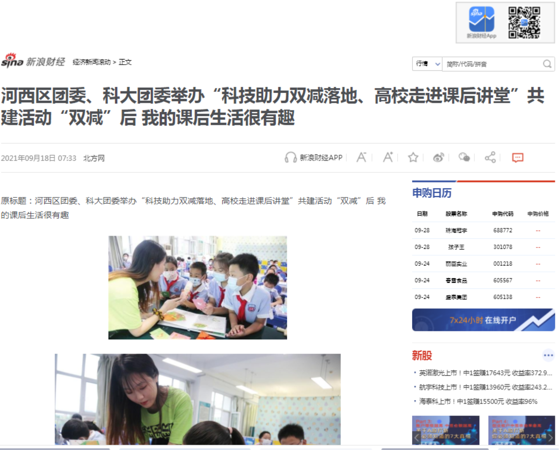Click the 正文 breadcrumb text
The image size is (559, 450).
tap(125, 62)
